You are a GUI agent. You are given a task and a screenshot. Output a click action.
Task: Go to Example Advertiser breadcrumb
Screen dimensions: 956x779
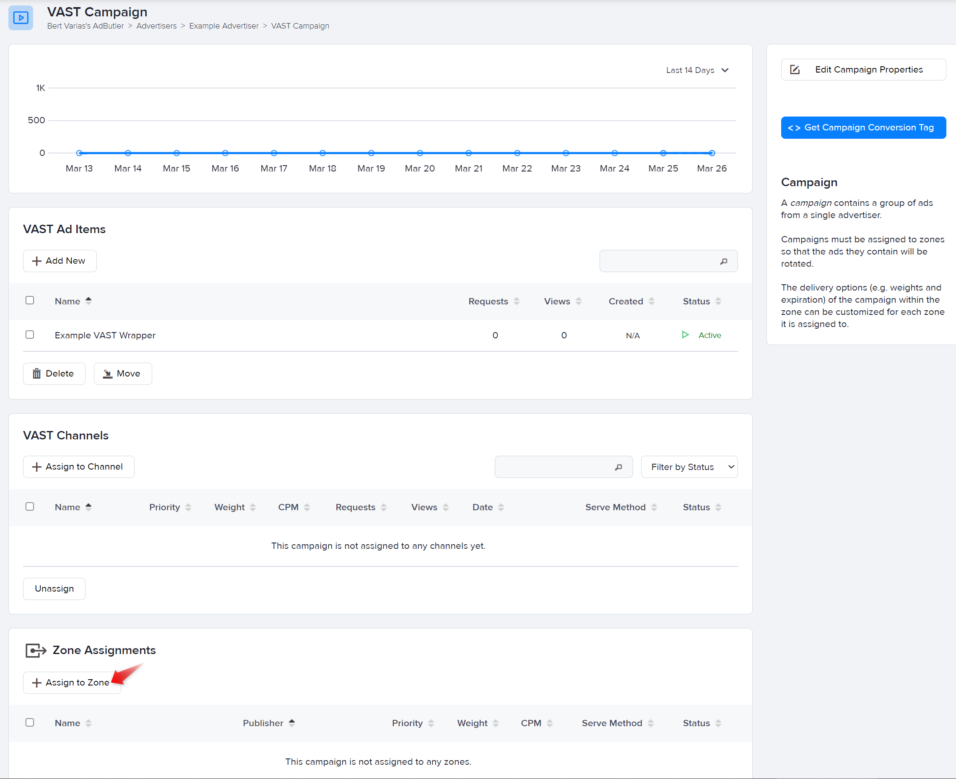point(223,26)
